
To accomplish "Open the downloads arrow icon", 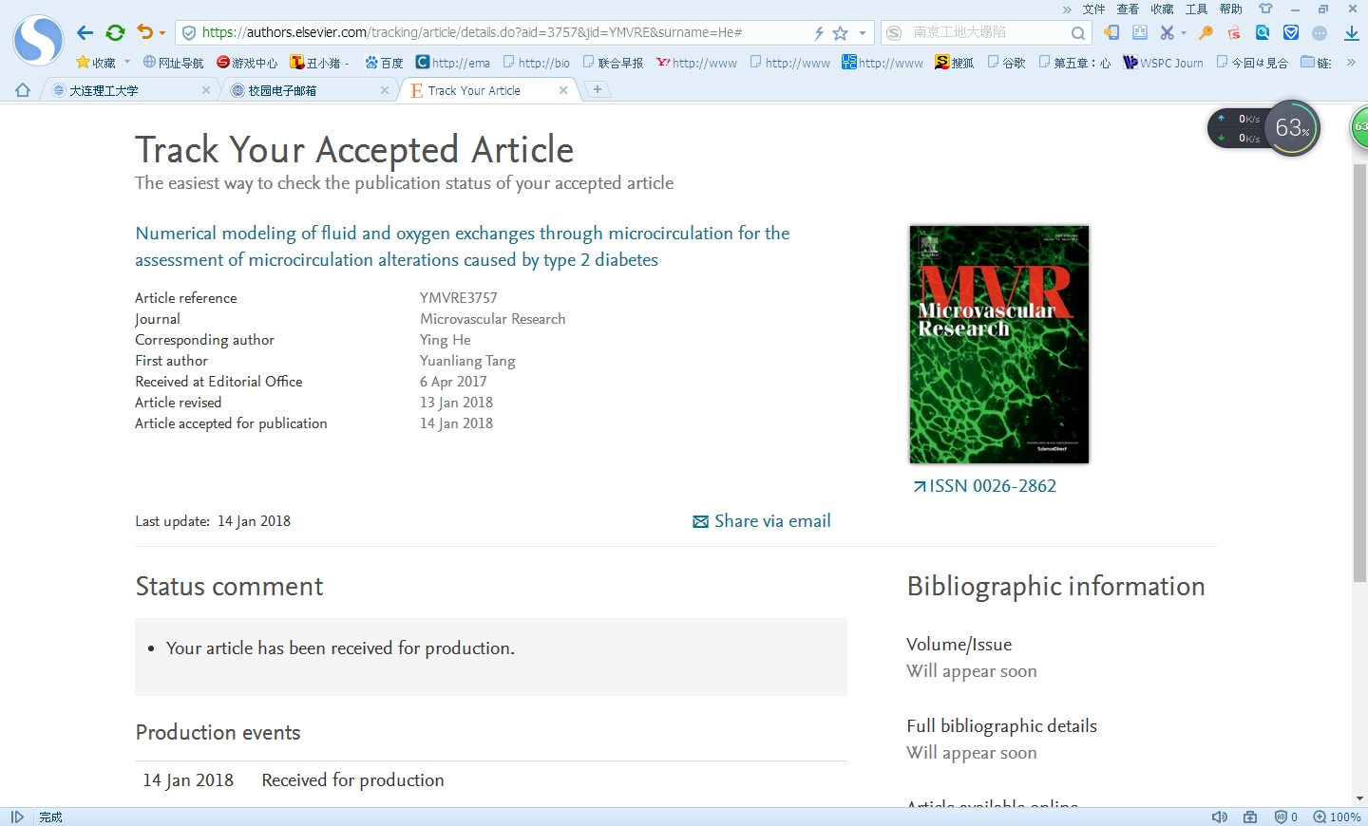I will [x=1351, y=32].
